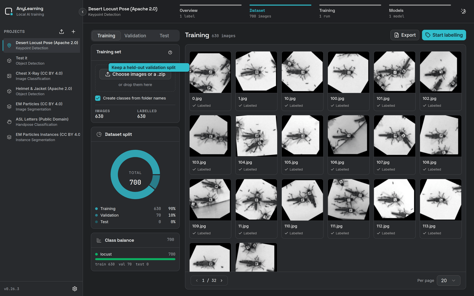This screenshot has width=474, height=296.
Task: Open the Per page dropdown
Action: (449, 281)
